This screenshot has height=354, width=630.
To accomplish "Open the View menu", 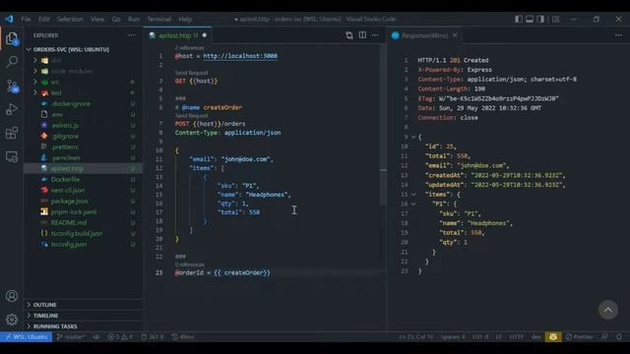I will 97,19.
